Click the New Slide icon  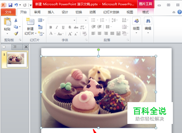point(30,21)
